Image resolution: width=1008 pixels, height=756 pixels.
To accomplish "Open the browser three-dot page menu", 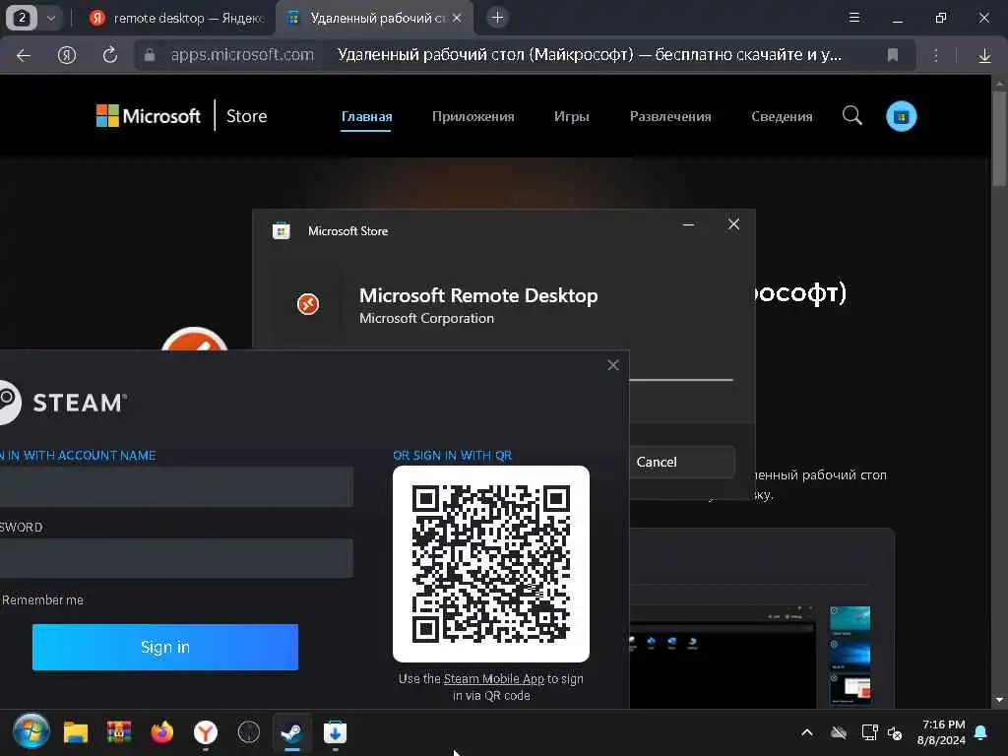I will pos(936,55).
